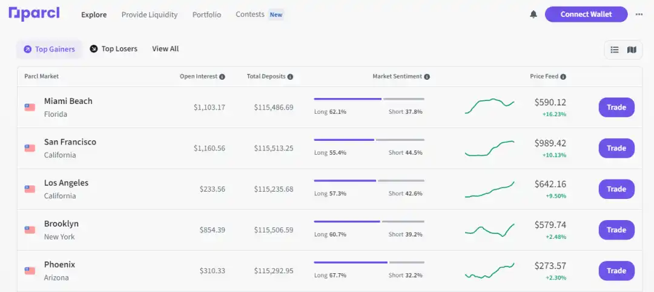654x292 pixels.
Task: Switch to map view icon
Action: [632, 50]
